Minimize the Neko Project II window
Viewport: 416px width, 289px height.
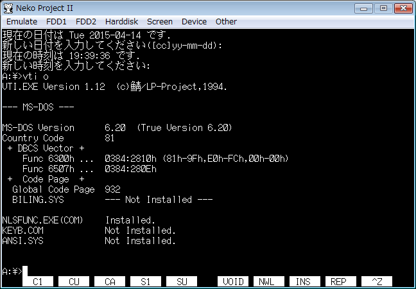point(364,8)
